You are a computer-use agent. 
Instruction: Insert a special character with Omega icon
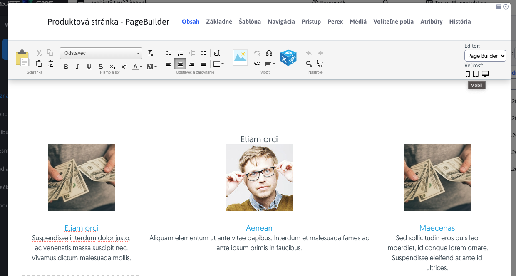269,53
